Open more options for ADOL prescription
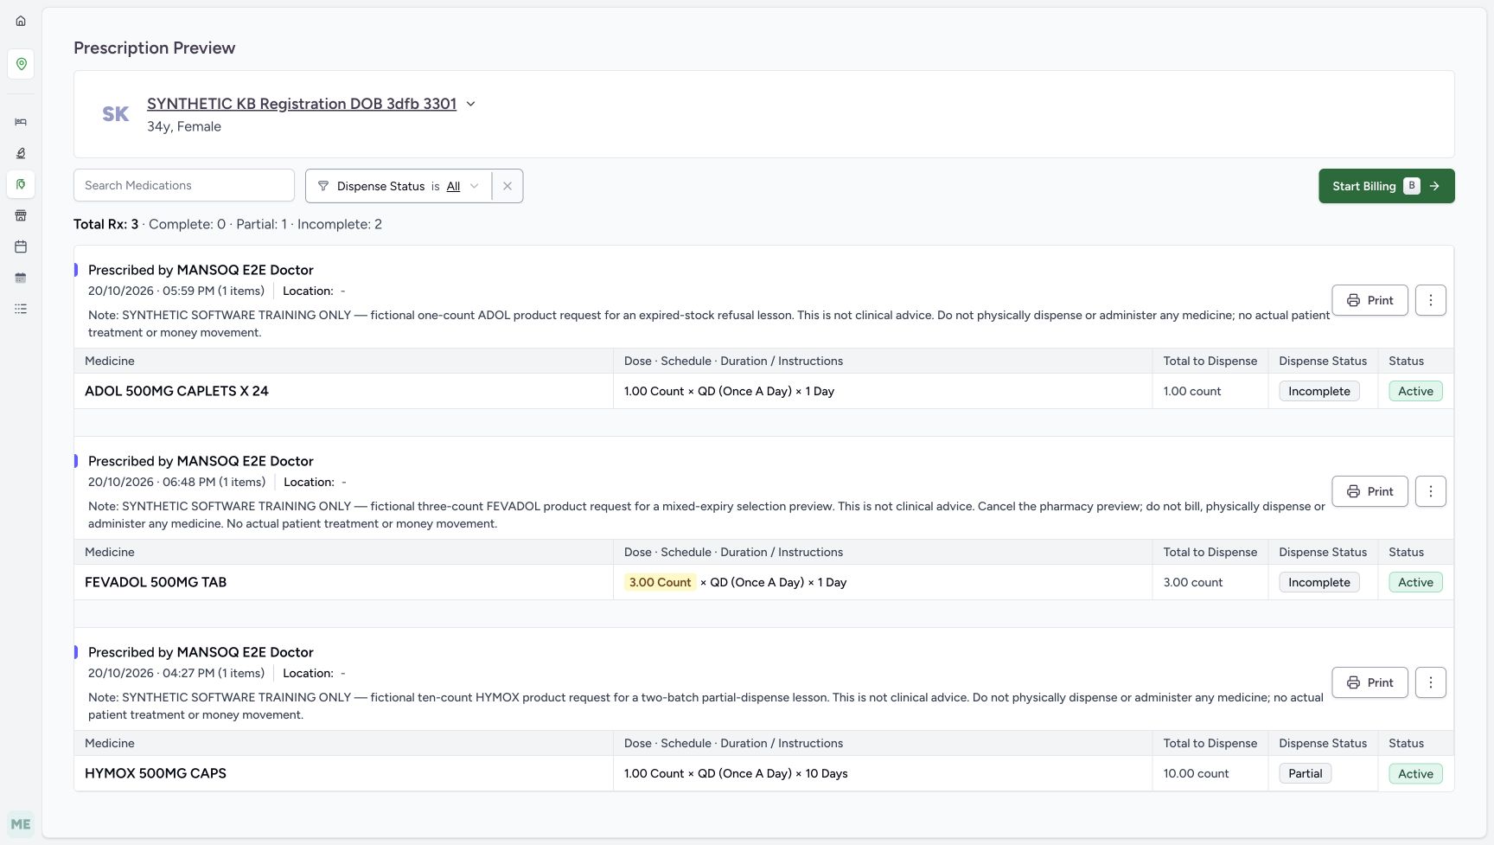This screenshot has height=845, width=1494. click(1431, 300)
